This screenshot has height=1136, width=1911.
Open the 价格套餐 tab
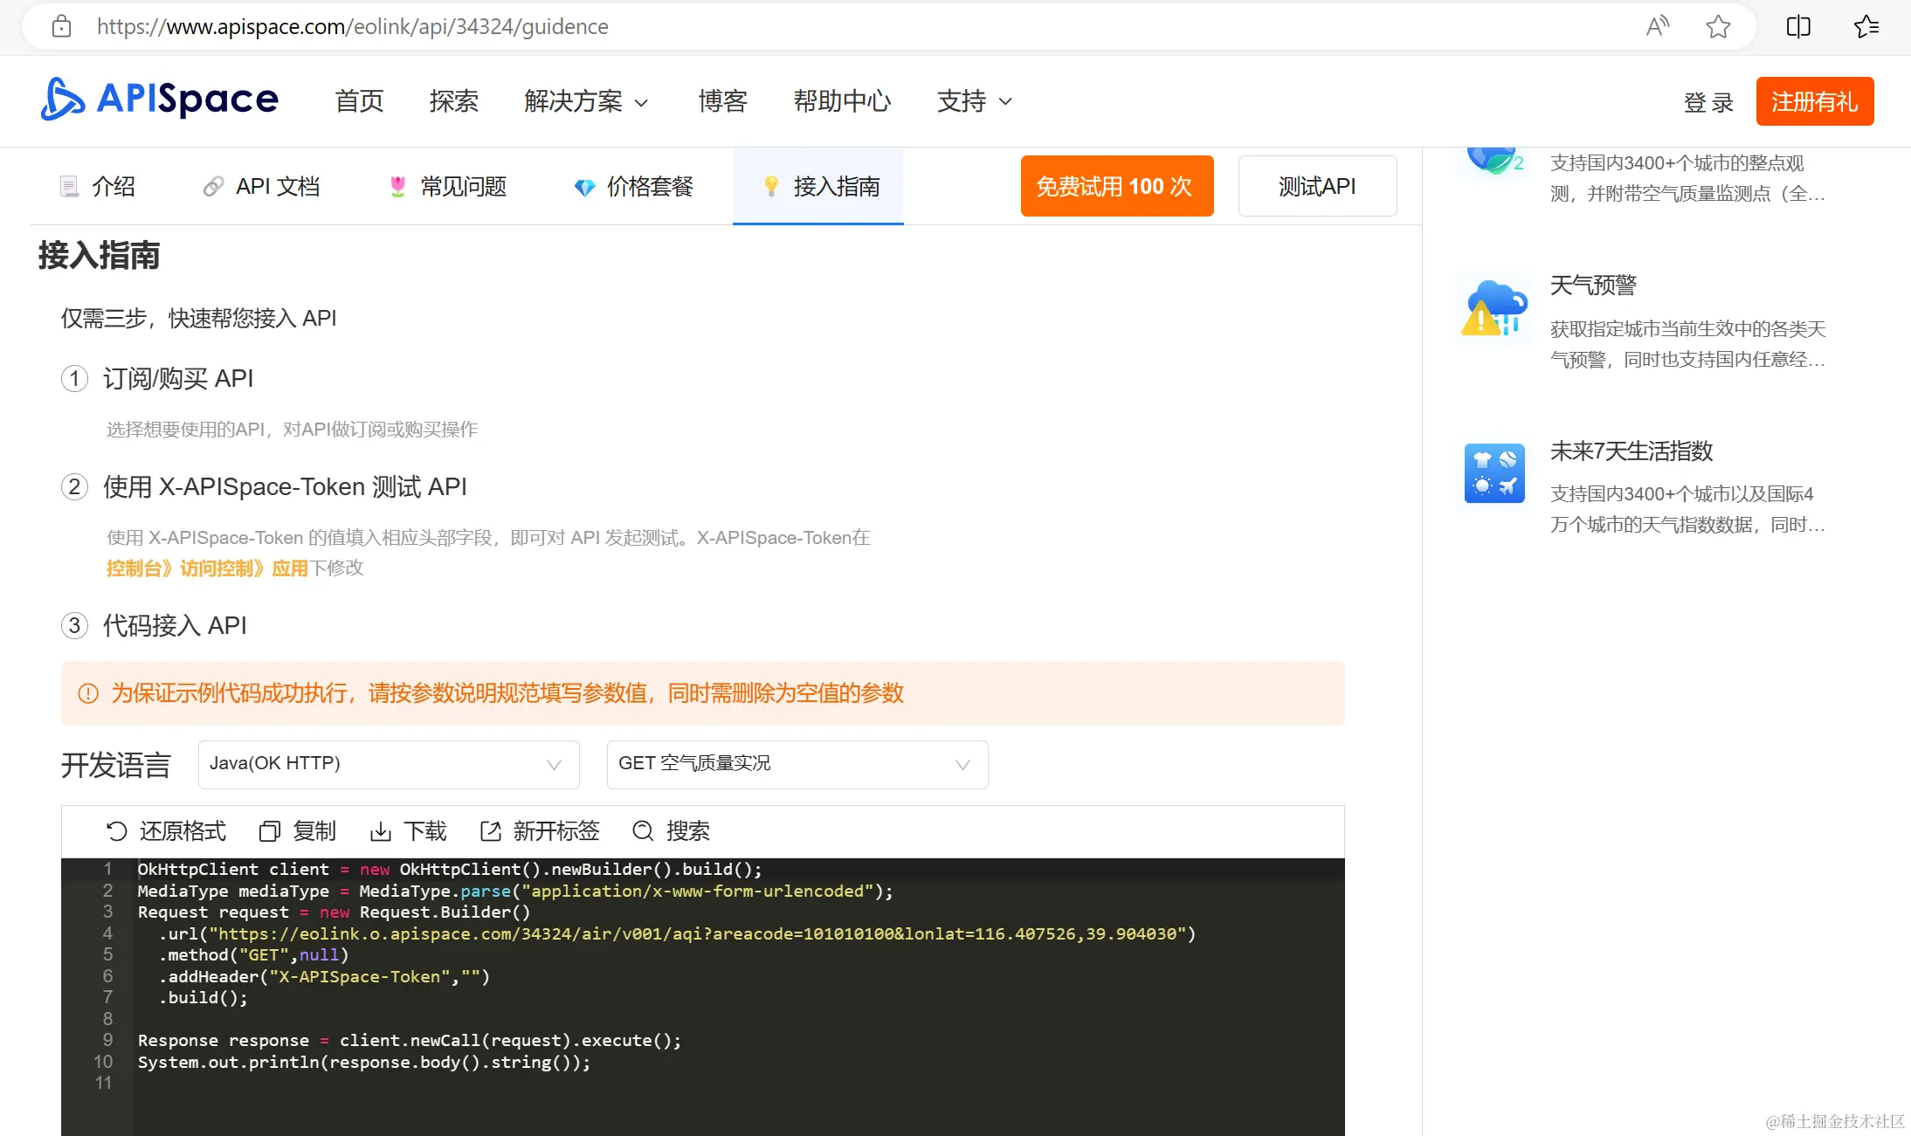coord(634,187)
